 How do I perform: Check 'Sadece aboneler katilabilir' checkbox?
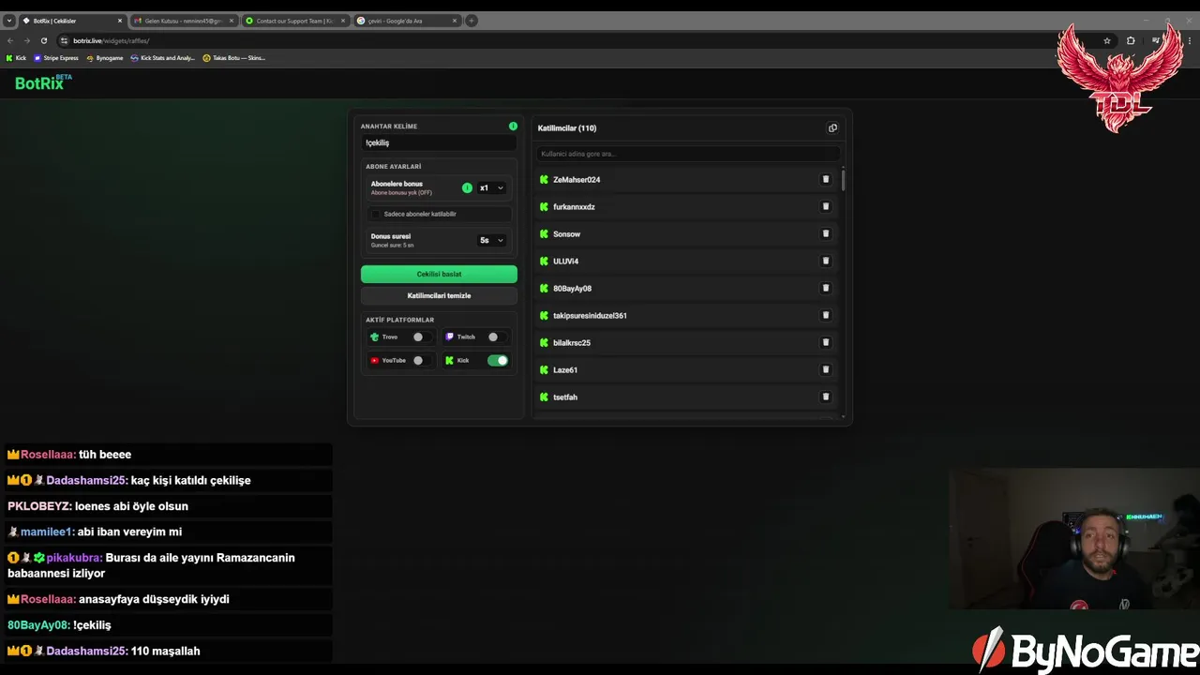point(376,214)
